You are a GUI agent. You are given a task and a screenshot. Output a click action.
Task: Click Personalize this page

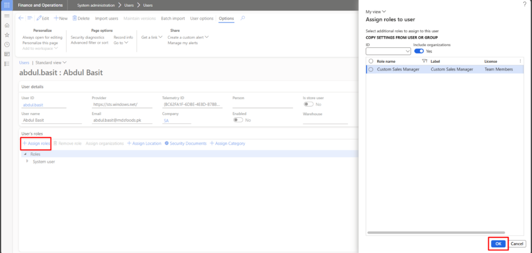point(40,43)
